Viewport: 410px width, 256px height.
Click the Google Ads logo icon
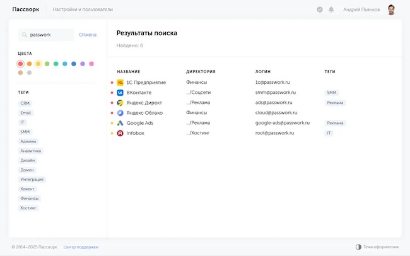(120, 123)
